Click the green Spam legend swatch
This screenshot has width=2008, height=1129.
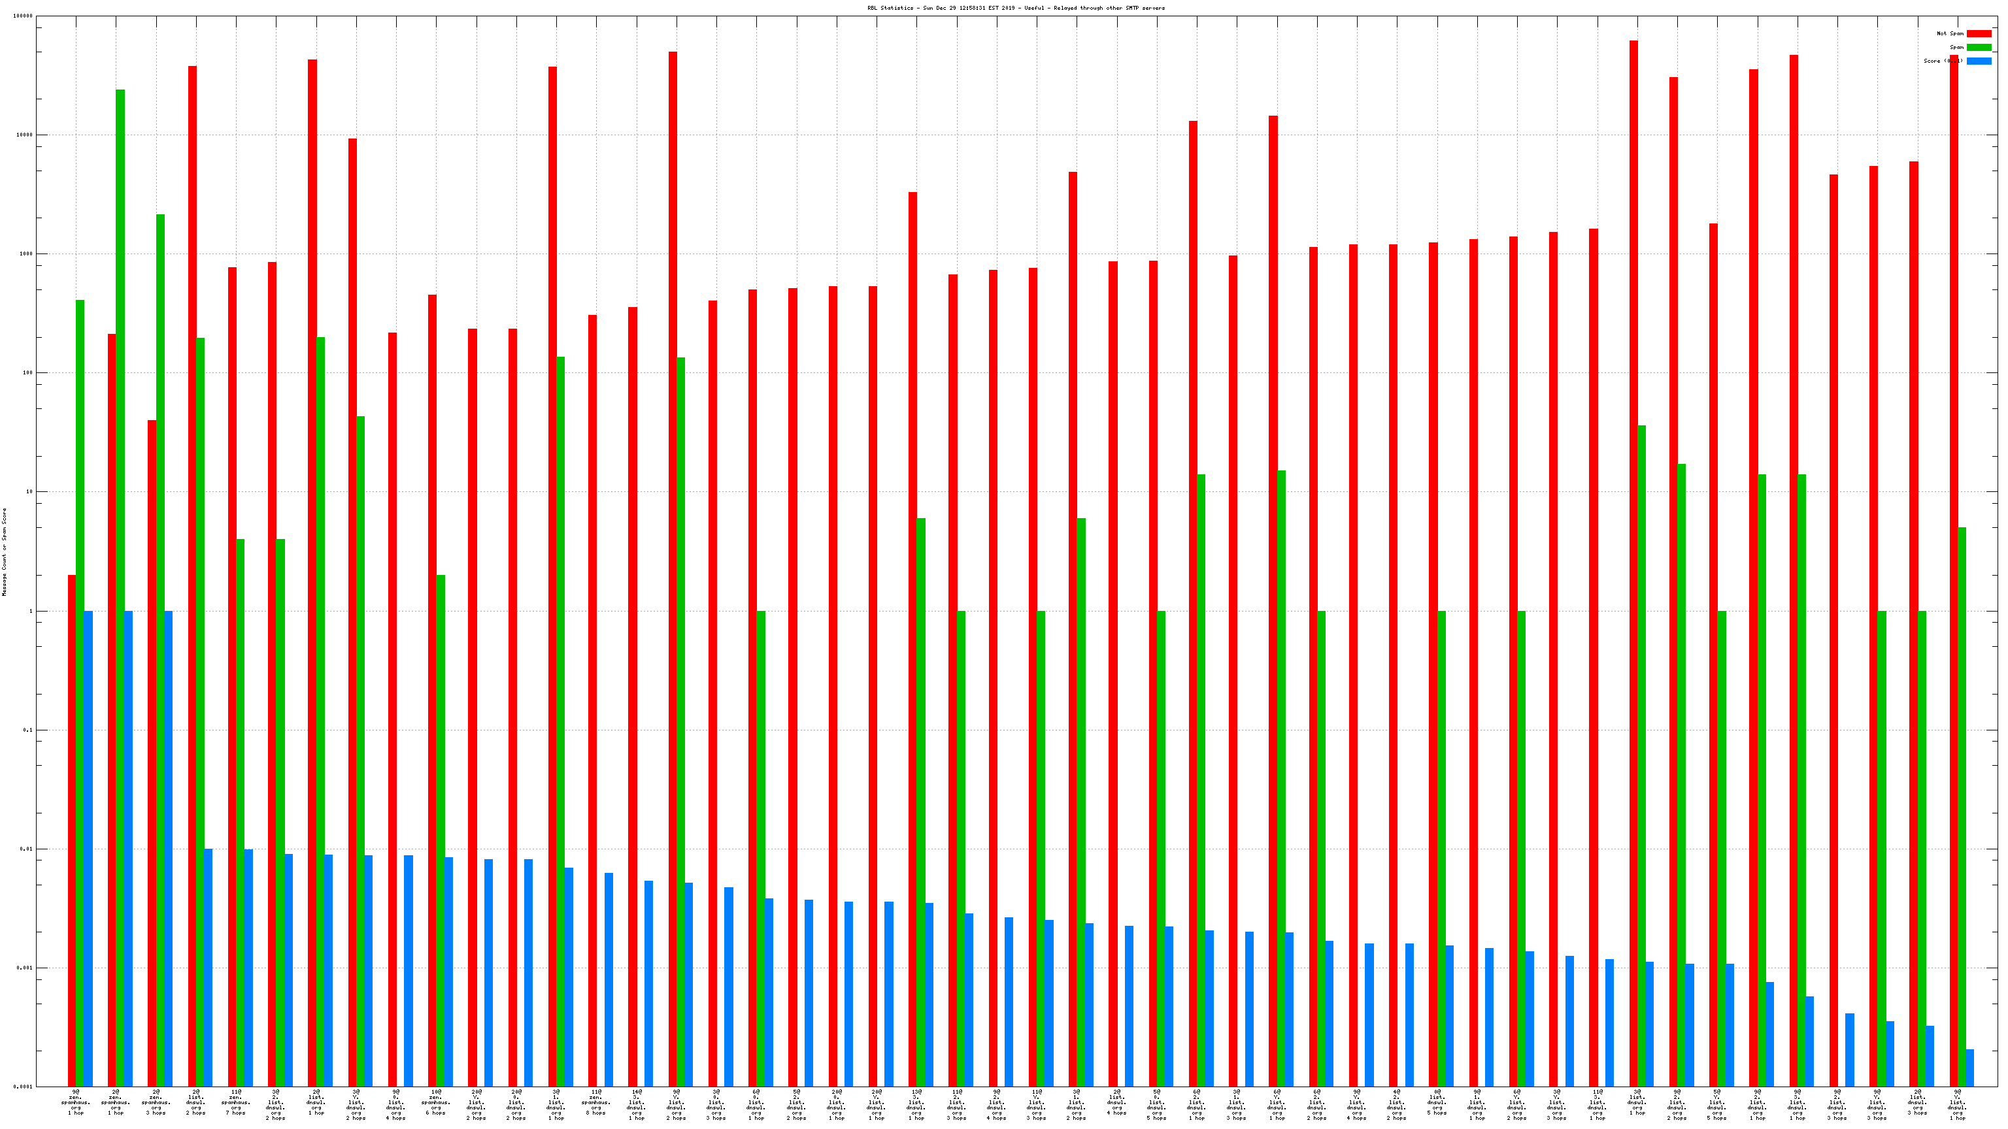(x=1979, y=48)
